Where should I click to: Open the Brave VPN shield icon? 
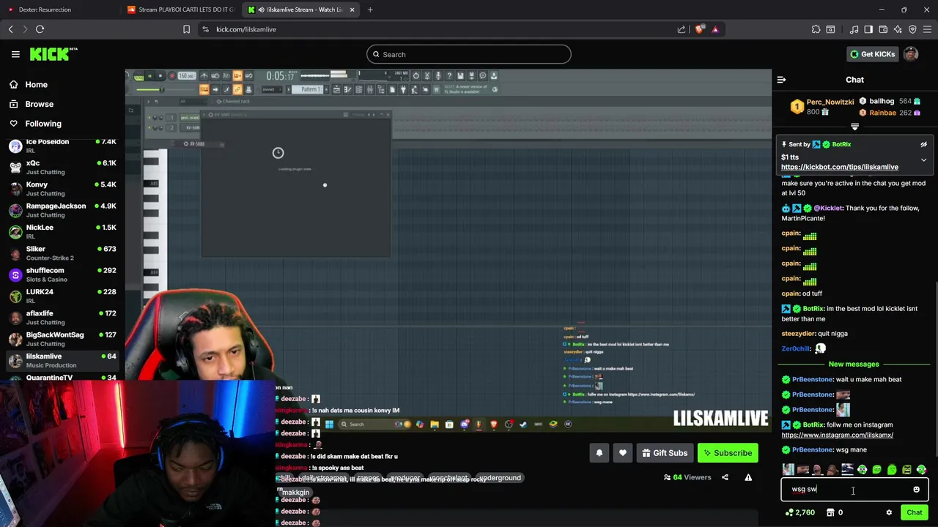coord(912,29)
